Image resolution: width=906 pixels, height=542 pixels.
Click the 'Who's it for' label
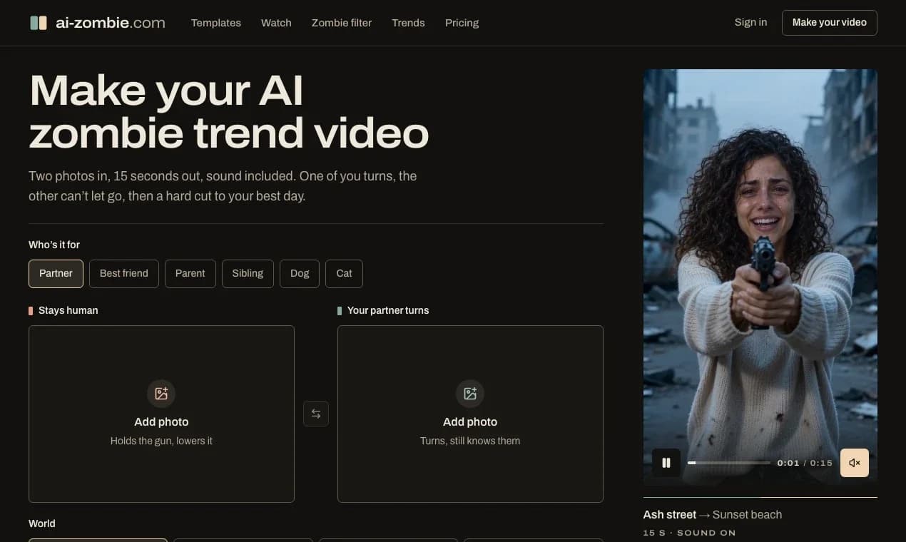pos(54,245)
